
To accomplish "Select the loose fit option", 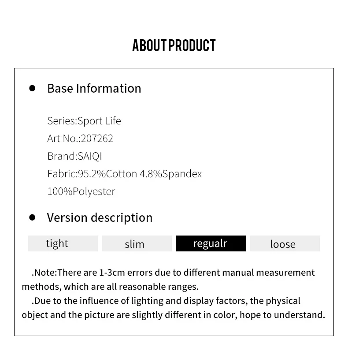I will (285, 243).
